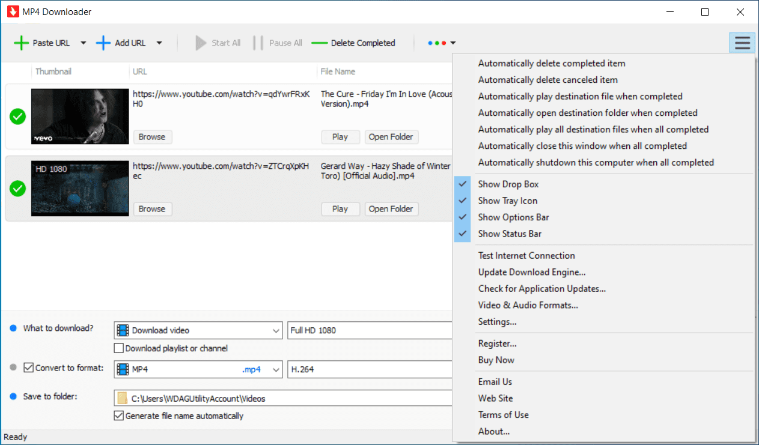Enable Download playlist or channel checkbox
This screenshot has width=759, height=445.
(x=118, y=348)
